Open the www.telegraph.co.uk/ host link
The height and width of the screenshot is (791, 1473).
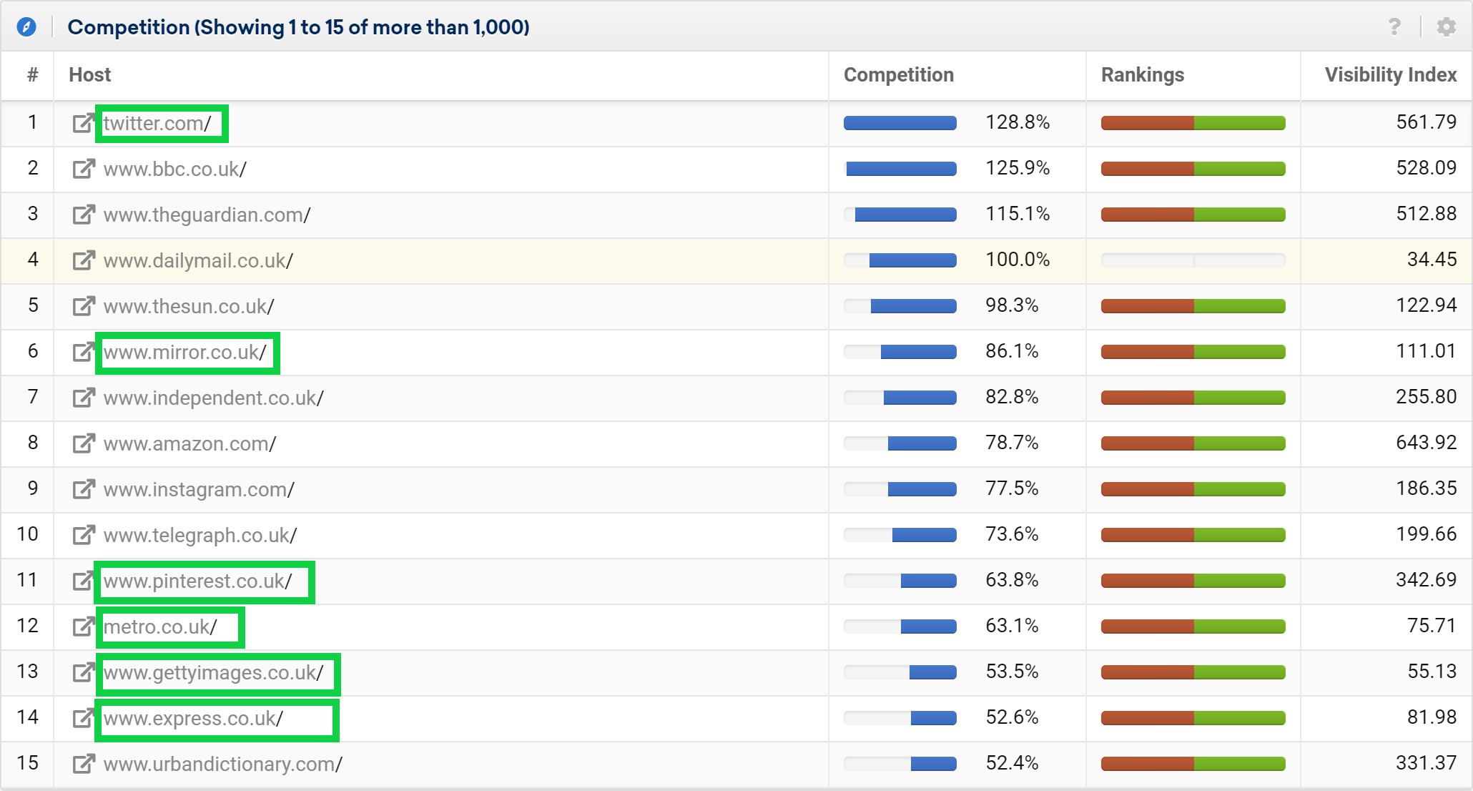(x=200, y=535)
